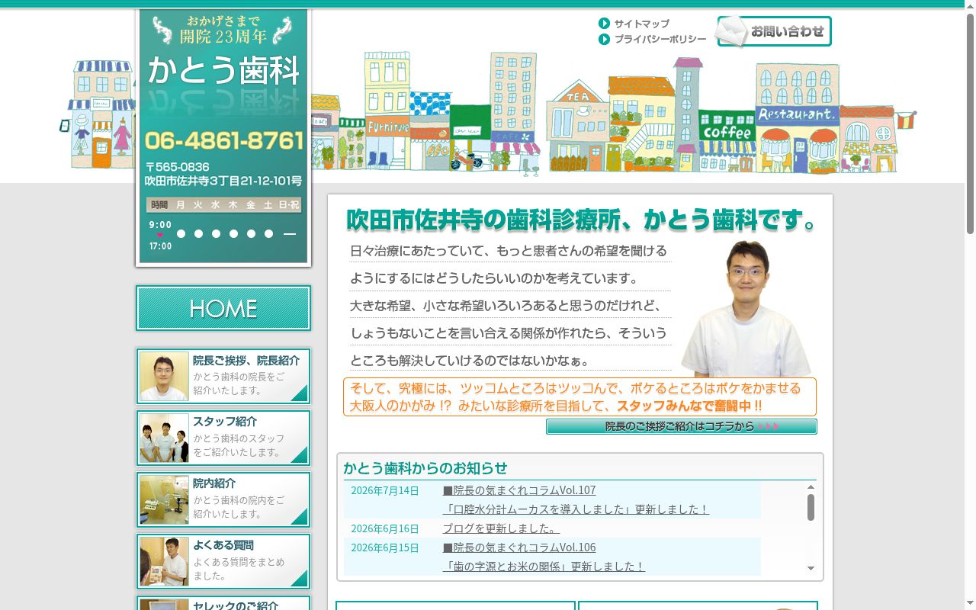Open 院長の気まぐれコラムVol.106 news link
The width and height of the screenshot is (976, 610).
coord(519,547)
